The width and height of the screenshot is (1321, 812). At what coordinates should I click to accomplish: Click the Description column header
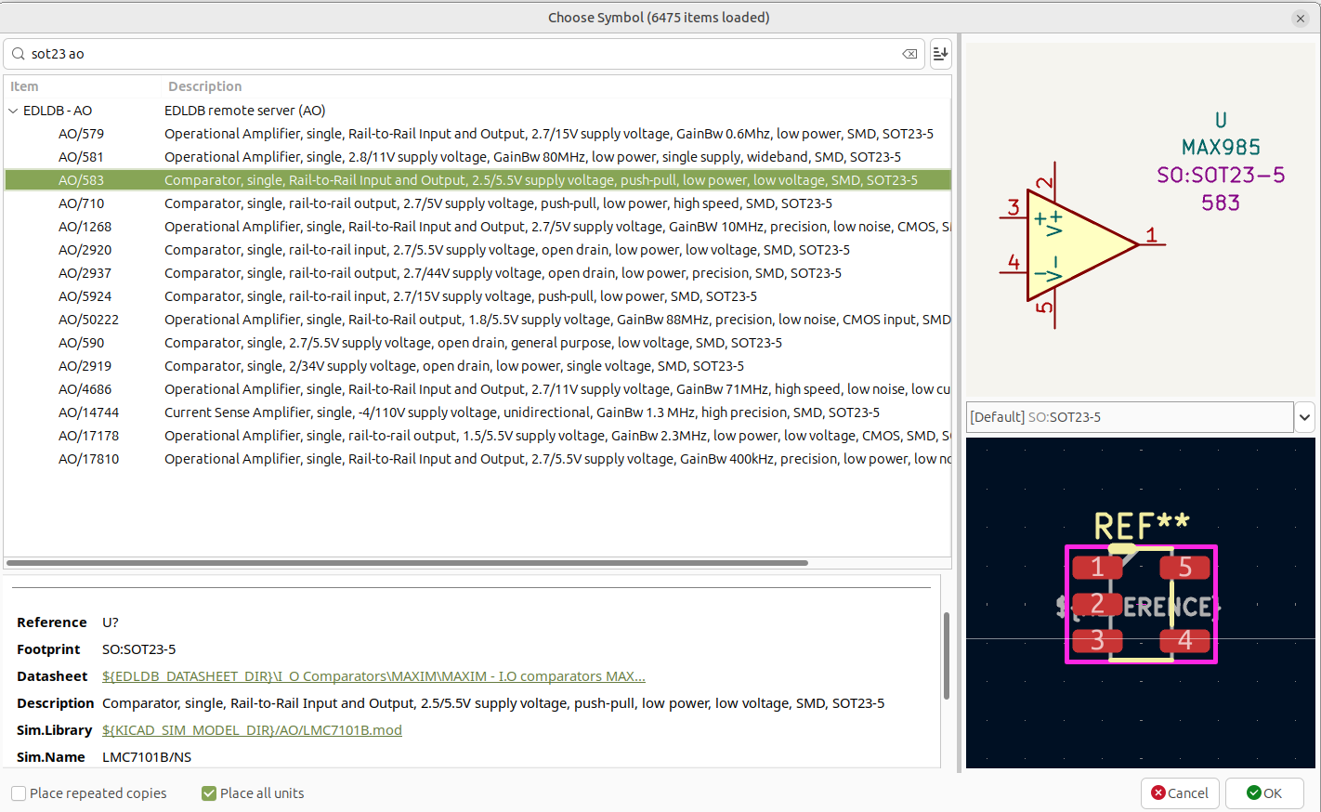pyautogui.click(x=205, y=86)
